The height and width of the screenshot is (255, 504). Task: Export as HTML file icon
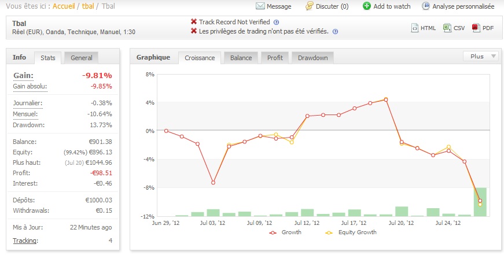tap(415, 27)
